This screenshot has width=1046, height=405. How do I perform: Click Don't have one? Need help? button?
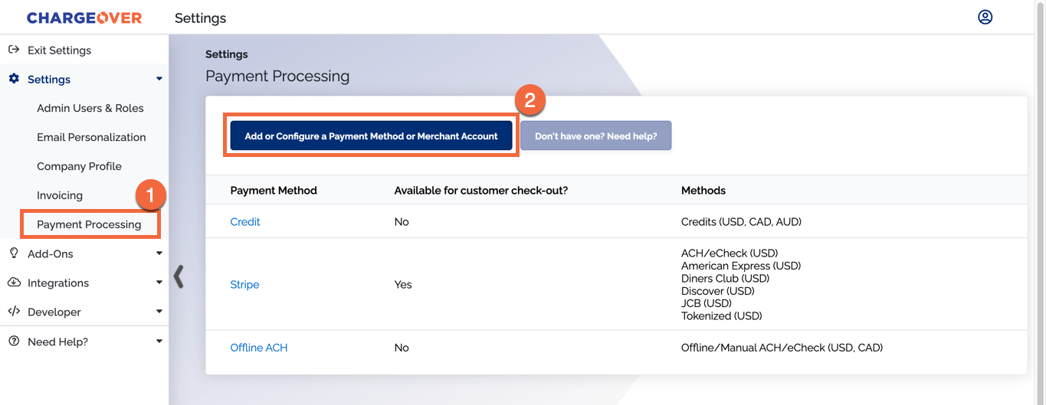(595, 136)
